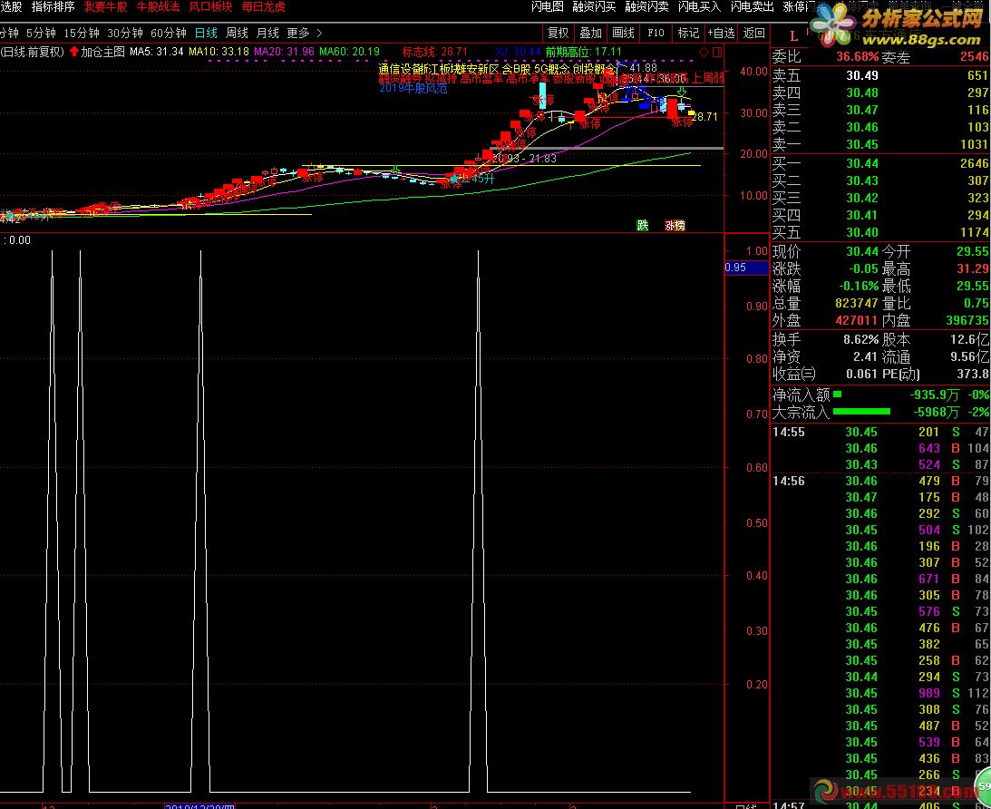Viewport: 991px width, 809px height.
Task: Switch to the 5分钟 period tab
Action: pos(41,33)
